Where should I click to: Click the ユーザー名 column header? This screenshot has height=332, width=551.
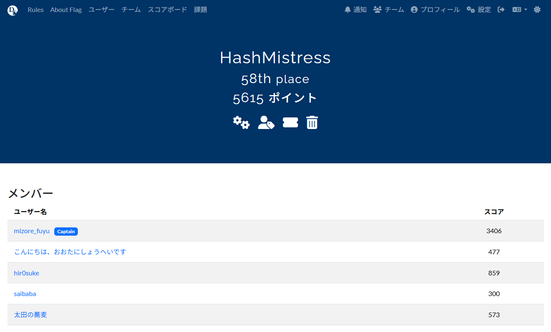pos(30,212)
